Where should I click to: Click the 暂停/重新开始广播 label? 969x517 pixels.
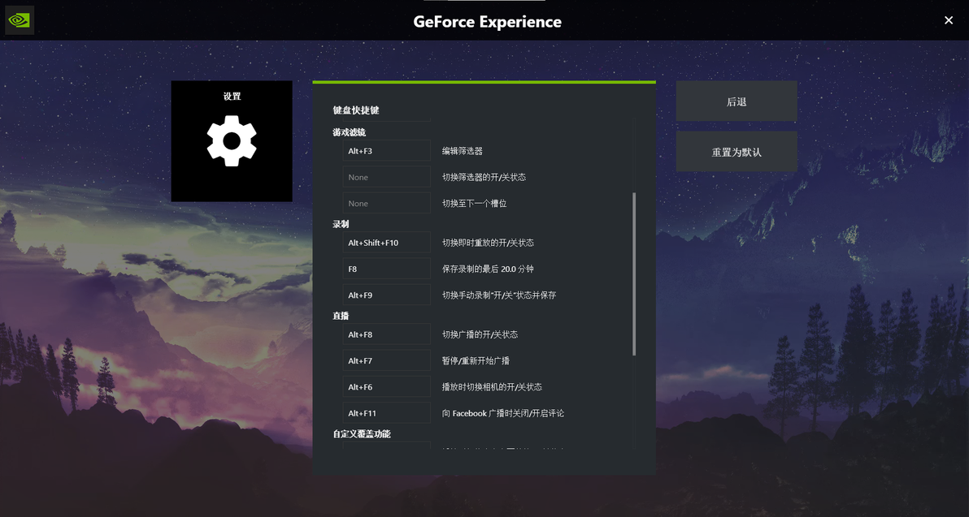[x=476, y=360]
